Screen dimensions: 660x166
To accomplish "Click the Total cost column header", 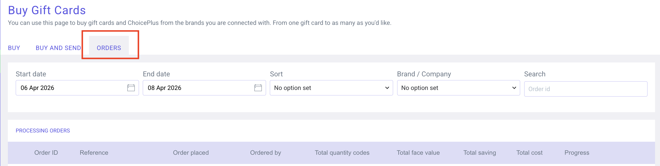I will pyautogui.click(x=529, y=153).
